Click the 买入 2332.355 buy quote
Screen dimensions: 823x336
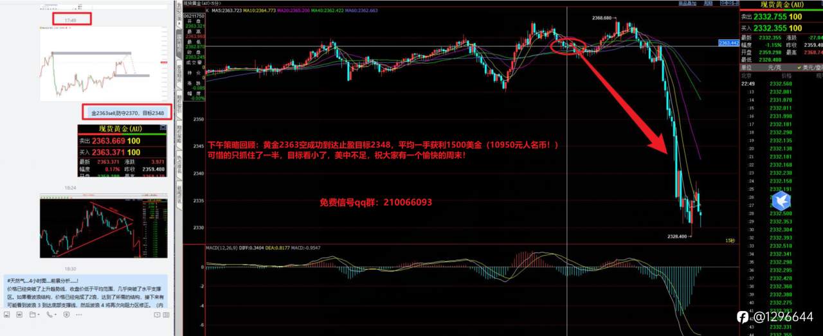[x=771, y=28]
